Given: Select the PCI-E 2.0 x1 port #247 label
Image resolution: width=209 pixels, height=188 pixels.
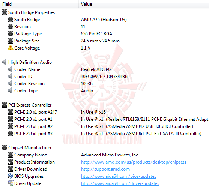Looking at the screenshot, I should pos(36,112).
